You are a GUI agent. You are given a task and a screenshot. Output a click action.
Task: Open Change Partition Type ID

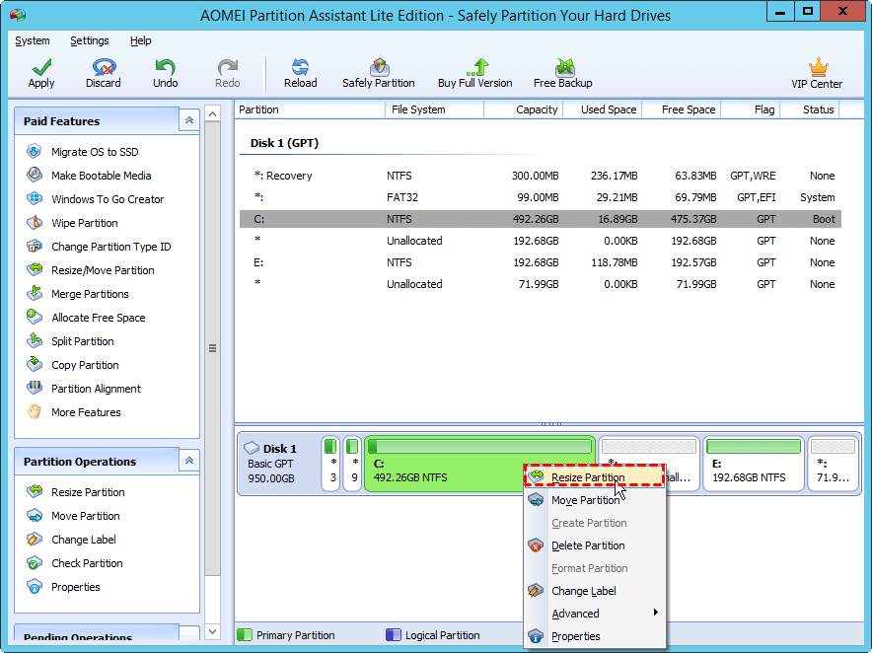(x=110, y=247)
